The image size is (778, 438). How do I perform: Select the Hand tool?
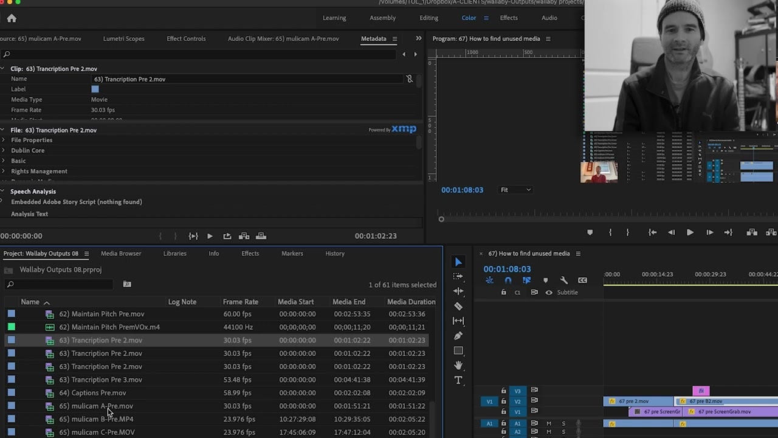458,366
